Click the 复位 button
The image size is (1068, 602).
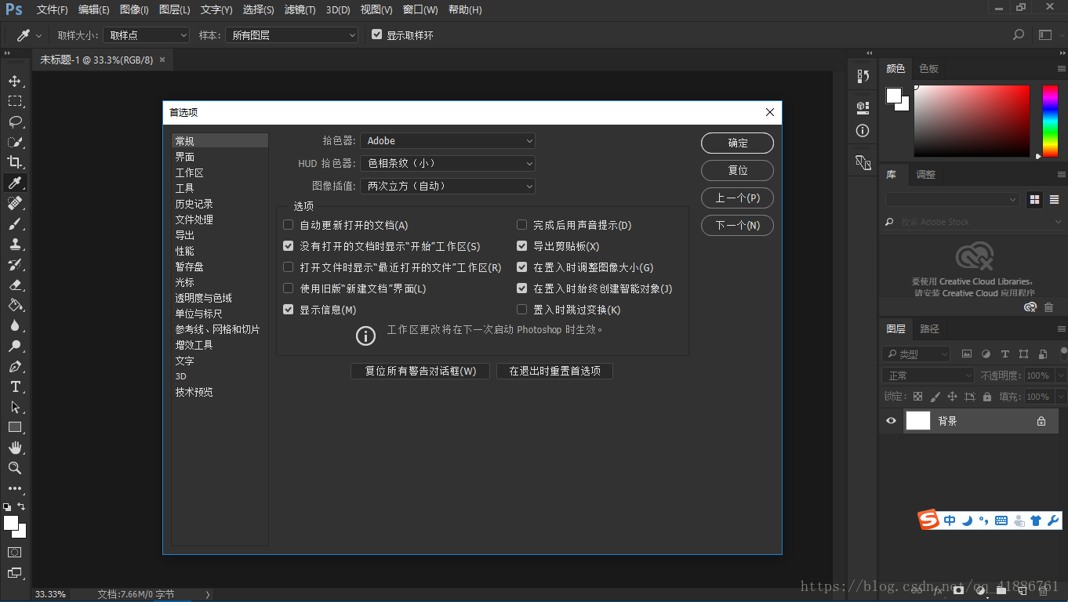point(737,171)
